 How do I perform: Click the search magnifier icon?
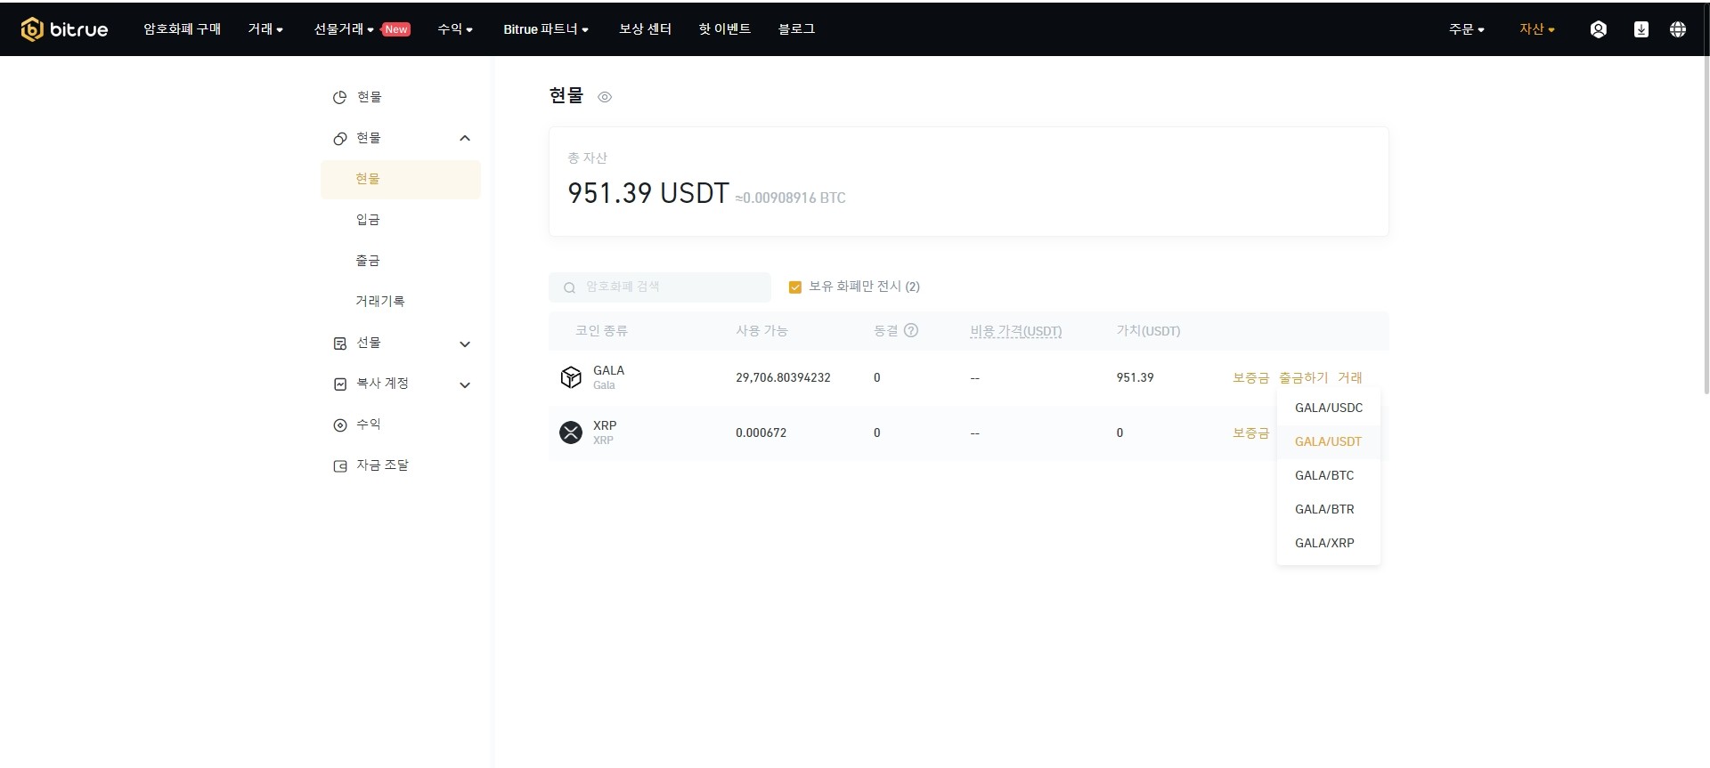click(x=569, y=287)
